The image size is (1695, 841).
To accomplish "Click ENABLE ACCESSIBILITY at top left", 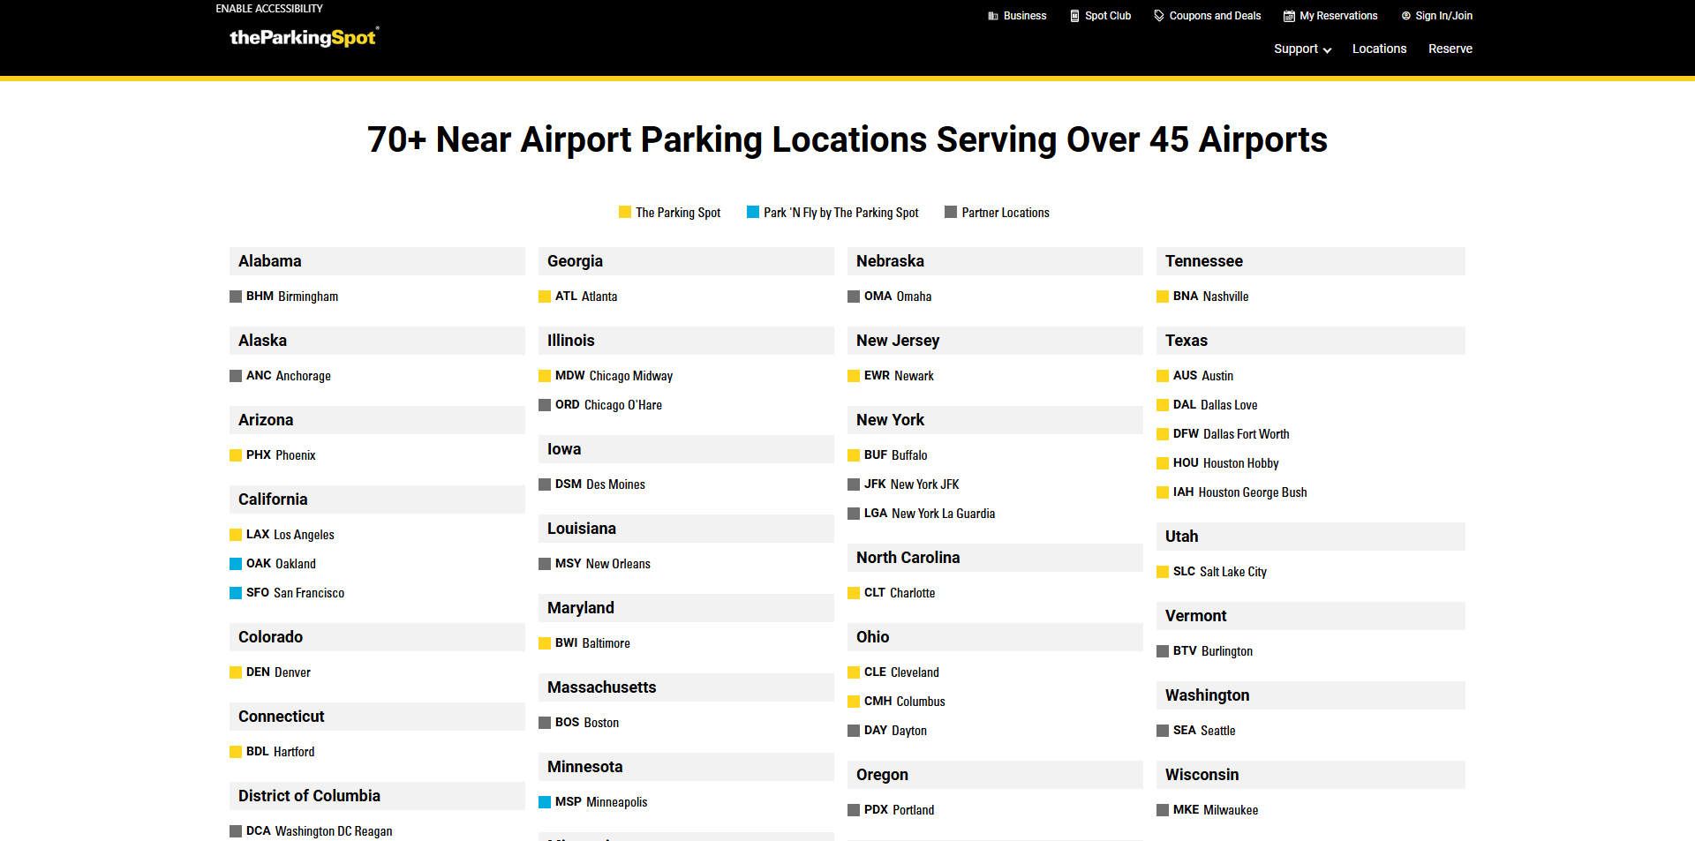I will click(x=268, y=8).
